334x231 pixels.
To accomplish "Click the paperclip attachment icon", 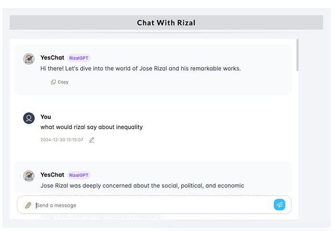I will click(x=28, y=205).
